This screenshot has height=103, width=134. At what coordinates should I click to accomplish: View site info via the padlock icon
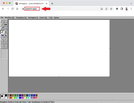(23, 9)
